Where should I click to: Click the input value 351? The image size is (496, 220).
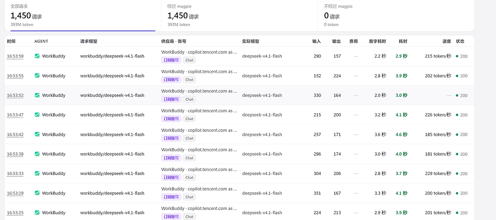tap(317, 193)
